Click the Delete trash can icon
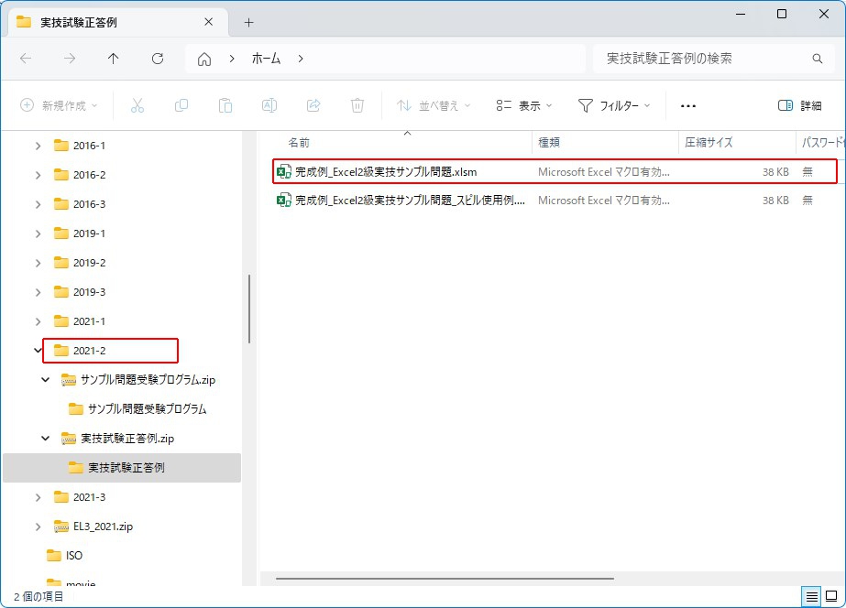 [x=357, y=105]
